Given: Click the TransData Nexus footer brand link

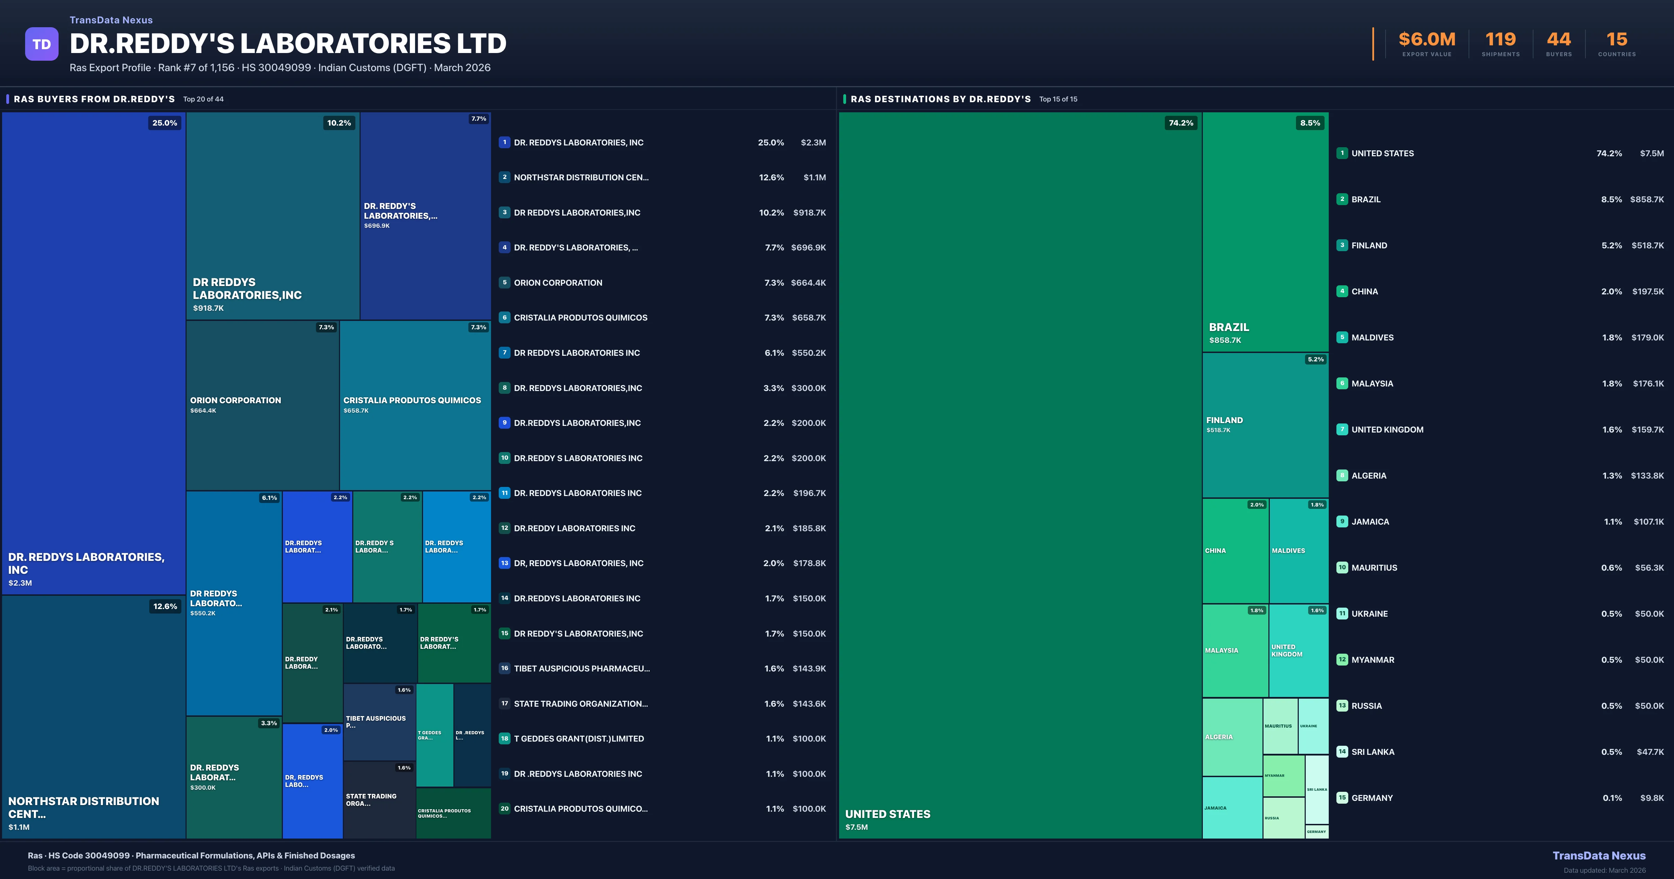Looking at the screenshot, I should [1599, 856].
